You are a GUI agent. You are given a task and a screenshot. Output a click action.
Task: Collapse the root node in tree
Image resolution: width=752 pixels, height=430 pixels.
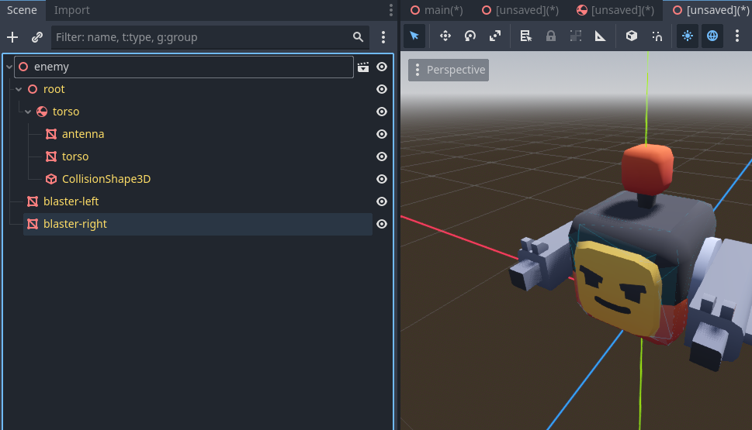click(19, 90)
